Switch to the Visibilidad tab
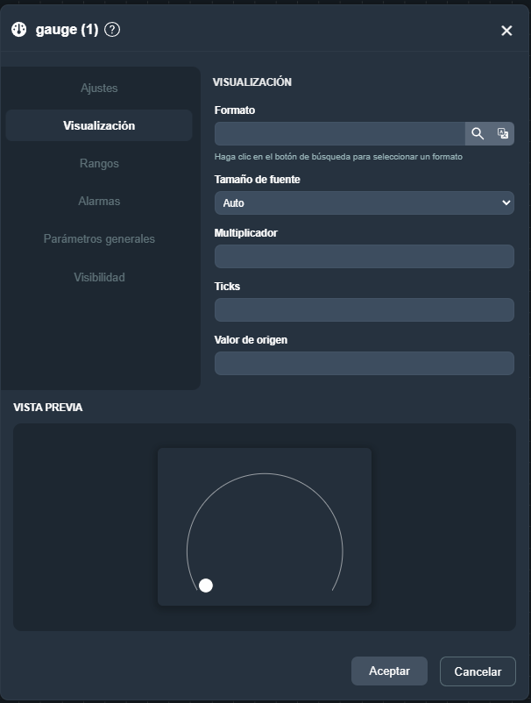 coord(99,277)
